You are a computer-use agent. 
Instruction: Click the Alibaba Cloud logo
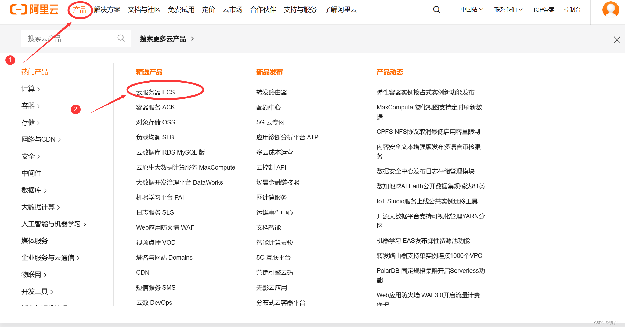[34, 10]
